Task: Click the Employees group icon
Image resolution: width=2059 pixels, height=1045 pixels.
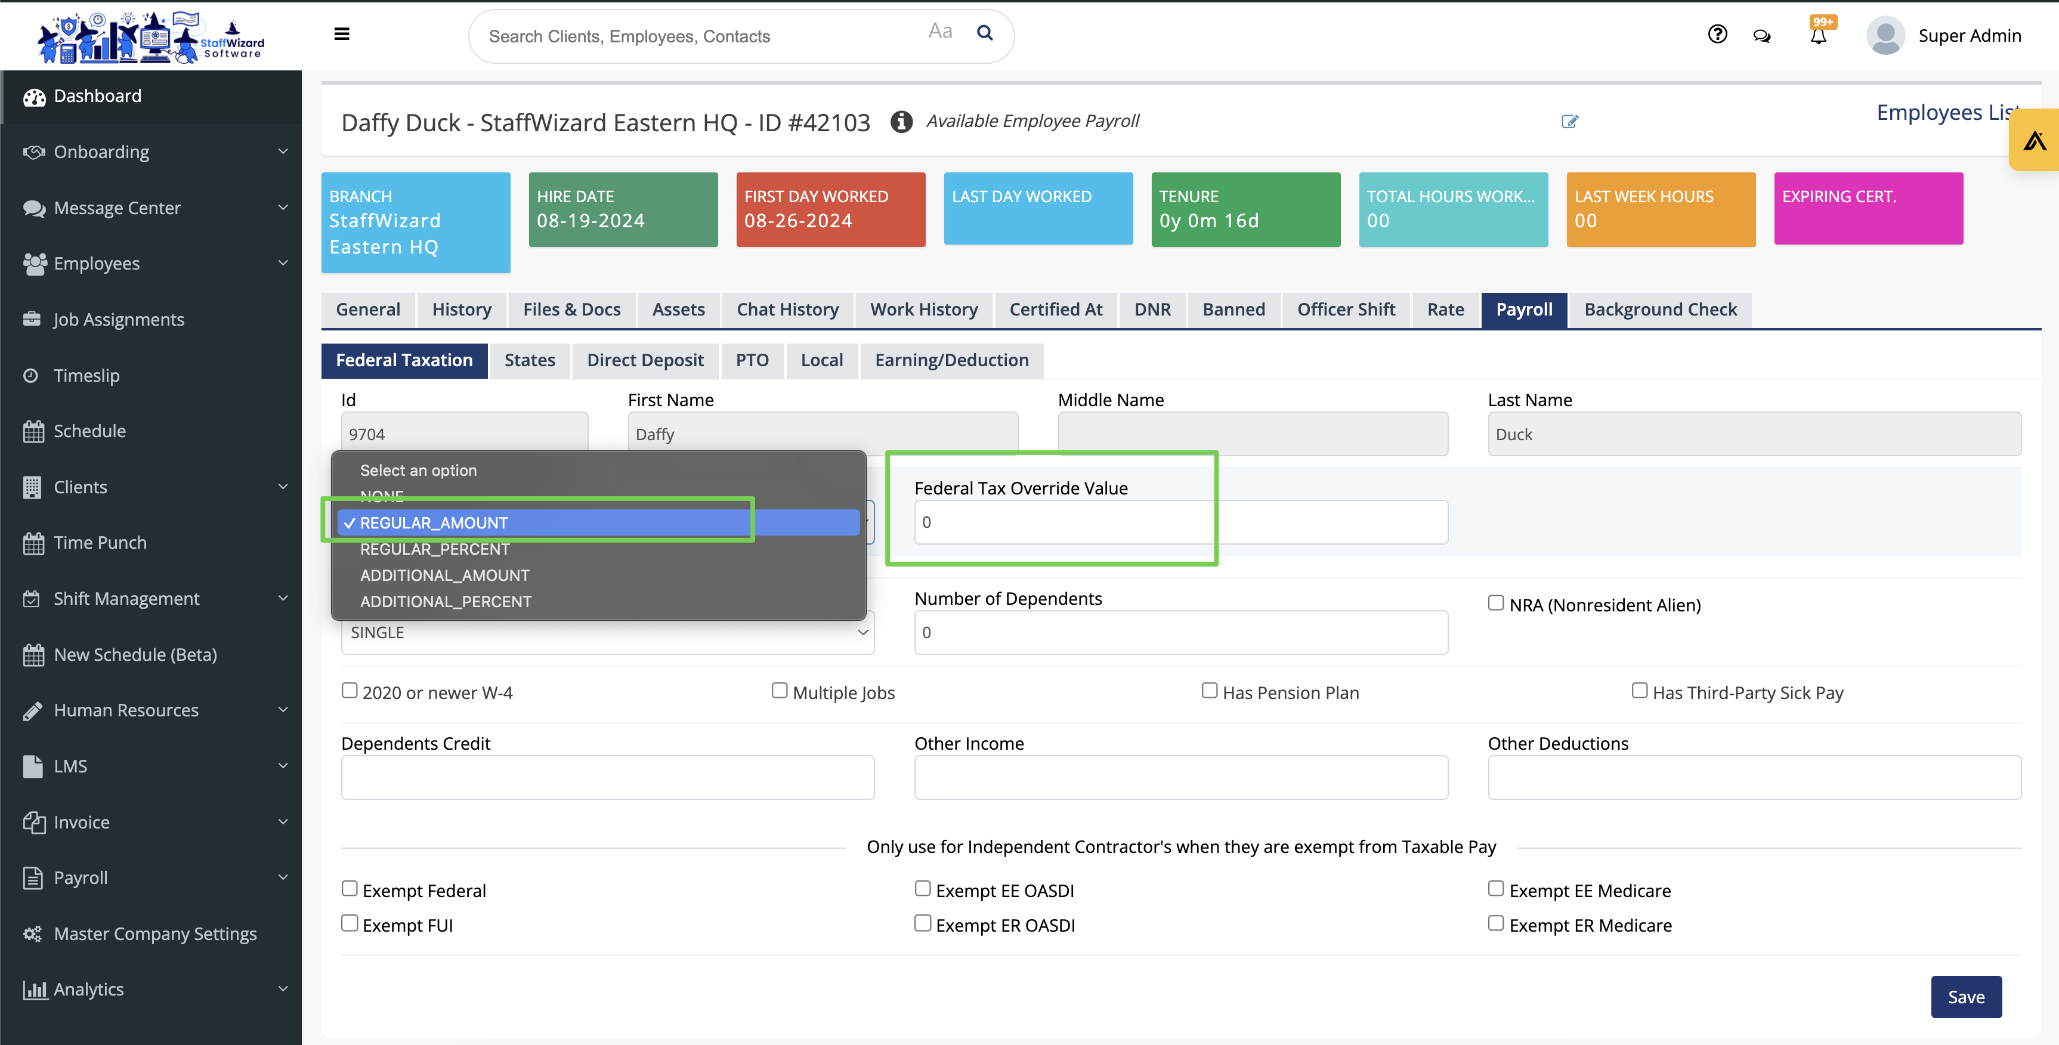Action: point(35,264)
